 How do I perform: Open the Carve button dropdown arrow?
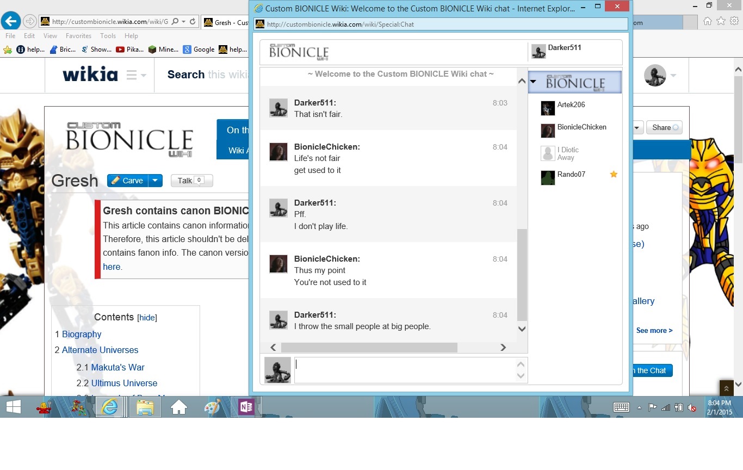pos(155,181)
